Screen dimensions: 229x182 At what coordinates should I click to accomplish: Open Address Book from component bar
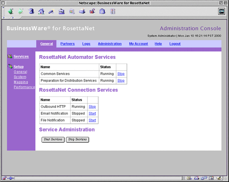(211, 178)
